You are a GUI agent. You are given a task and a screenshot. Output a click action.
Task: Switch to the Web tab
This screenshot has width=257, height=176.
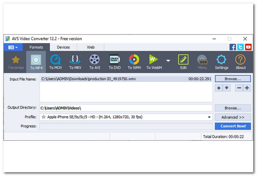pos(91,47)
